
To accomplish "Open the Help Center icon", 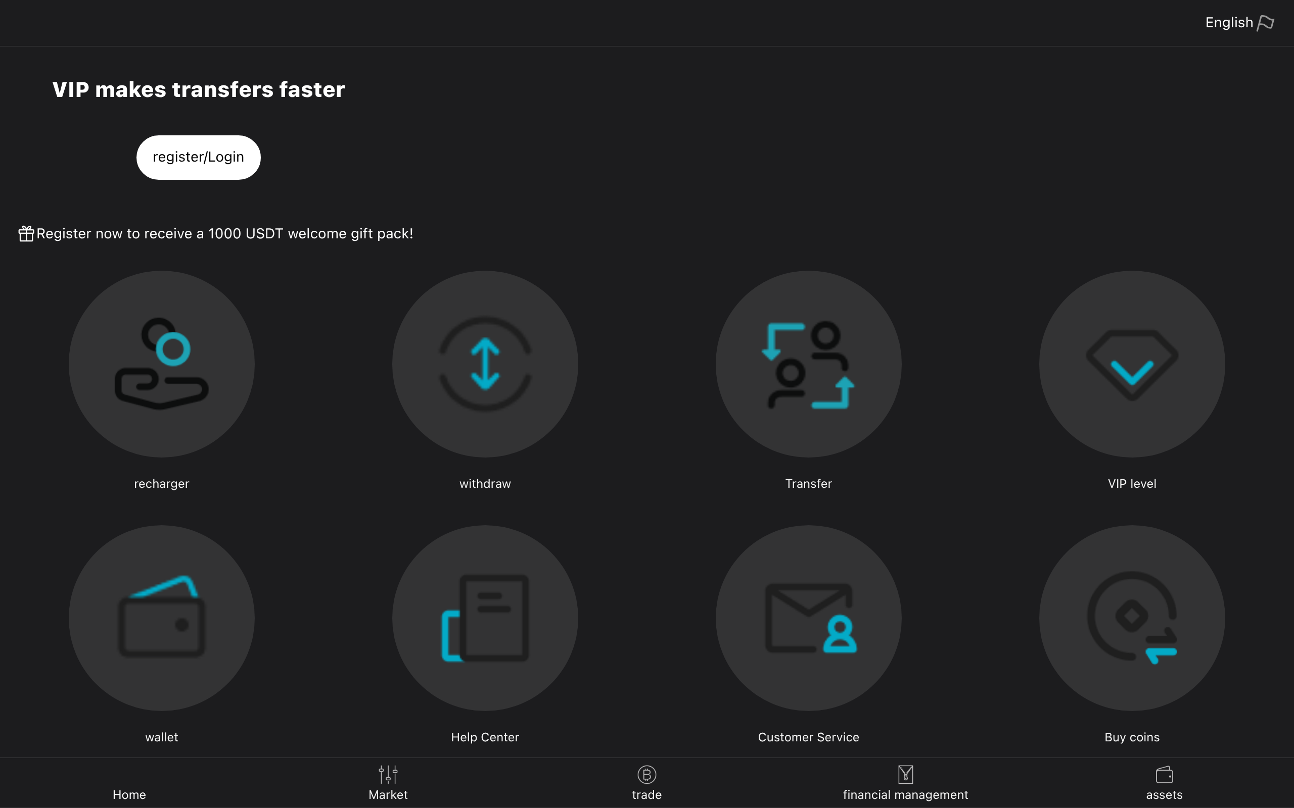I will (484, 618).
